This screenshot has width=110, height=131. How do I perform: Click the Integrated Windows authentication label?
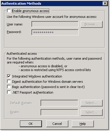(37, 76)
